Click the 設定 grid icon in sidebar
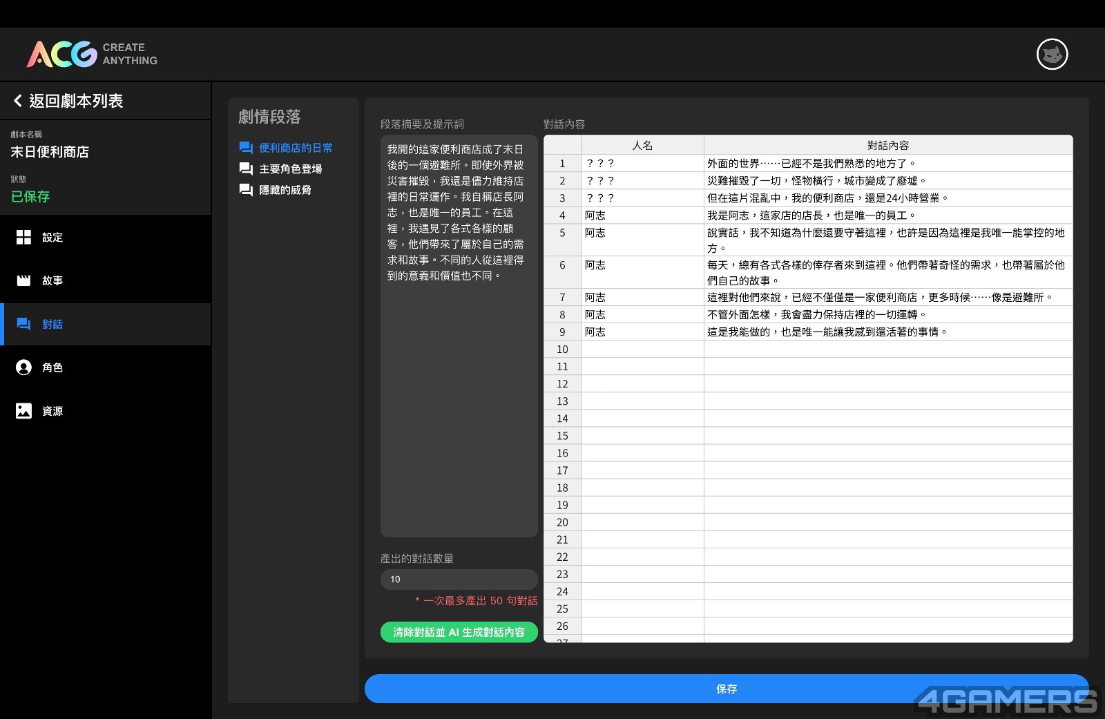 click(x=23, y=237)
